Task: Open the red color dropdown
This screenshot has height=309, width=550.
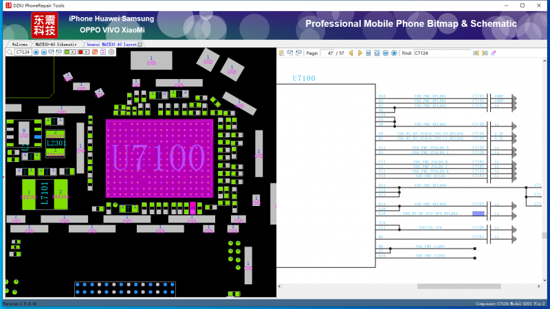Action: (x=87, y=52)
